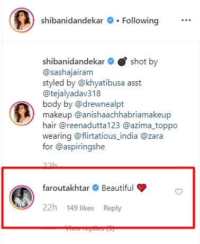
Task: Open the three-dot more options menu
Action: pyautogui.click(x=186, y=20)
